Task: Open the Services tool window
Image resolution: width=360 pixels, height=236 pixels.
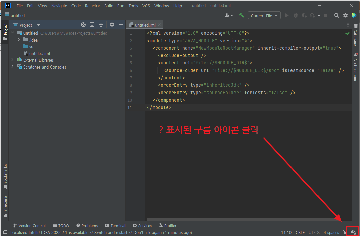Action: [142, 226]
